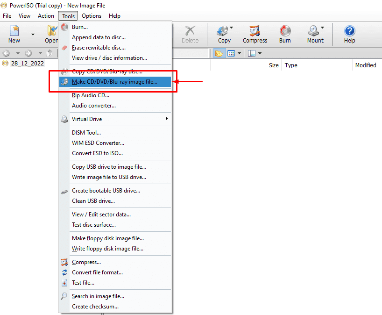Image resolution: width=382 pixels, height=315 pixels.
Task: Select Make CD/DVD/Blu-ray image file
Action: 115,82
